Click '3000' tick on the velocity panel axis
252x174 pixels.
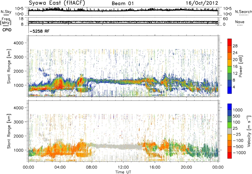[x=19, y=122]
